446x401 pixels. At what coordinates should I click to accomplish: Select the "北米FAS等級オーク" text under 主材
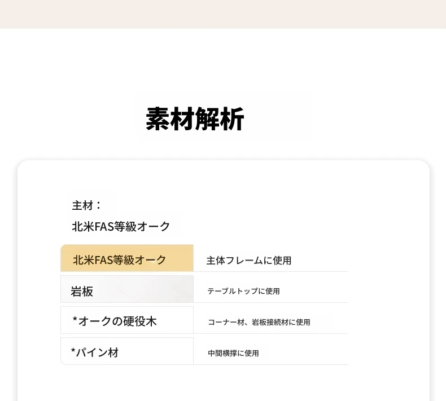[x=121, y=227]
